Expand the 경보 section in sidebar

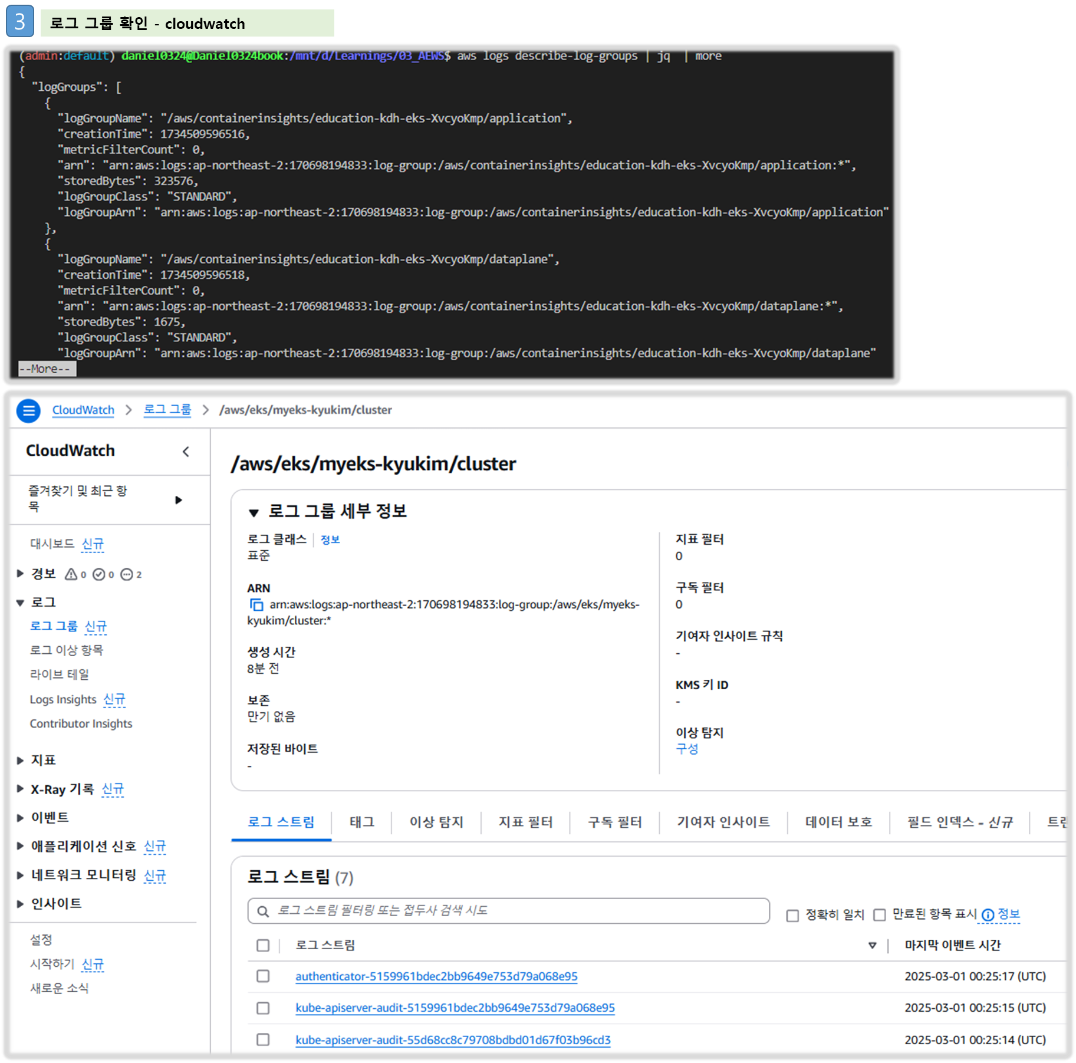(x=20, y=574)
